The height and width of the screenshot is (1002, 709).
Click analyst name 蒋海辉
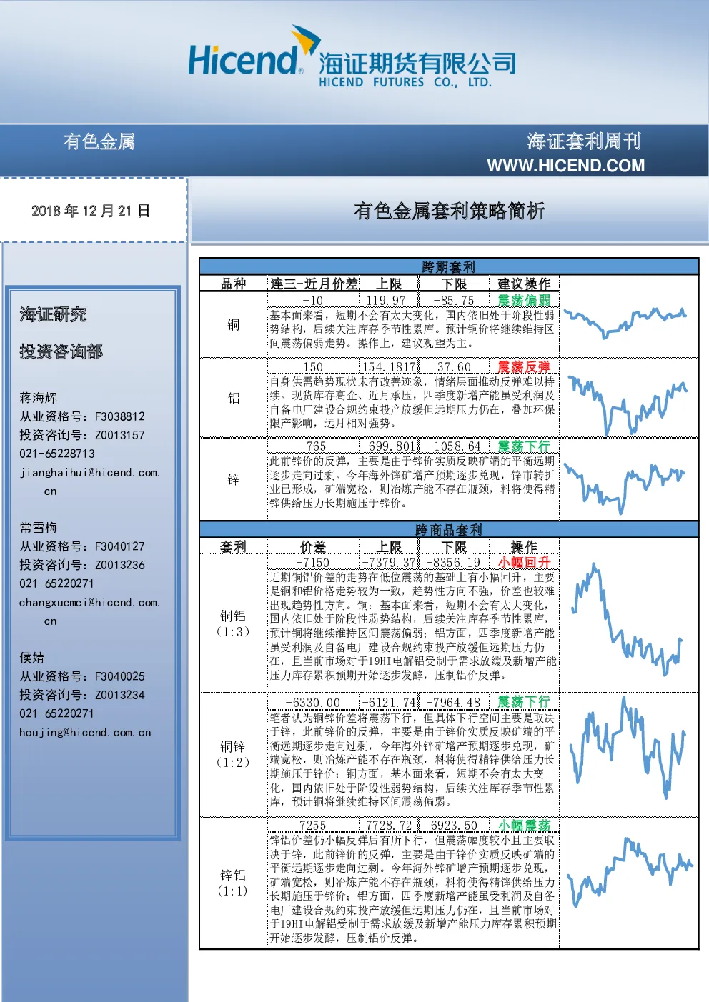tap(39, 398)
